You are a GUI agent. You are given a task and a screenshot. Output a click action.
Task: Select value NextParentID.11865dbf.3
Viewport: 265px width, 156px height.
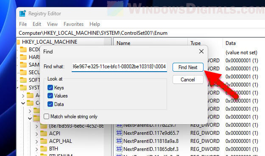point(151,149)
